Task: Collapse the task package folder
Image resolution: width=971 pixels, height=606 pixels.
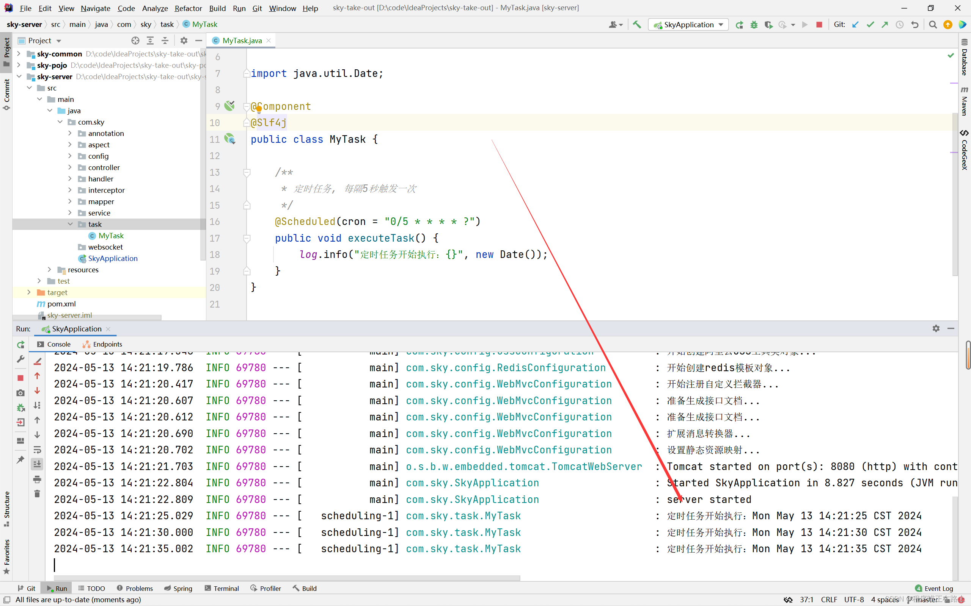Action: coord(70,224)
